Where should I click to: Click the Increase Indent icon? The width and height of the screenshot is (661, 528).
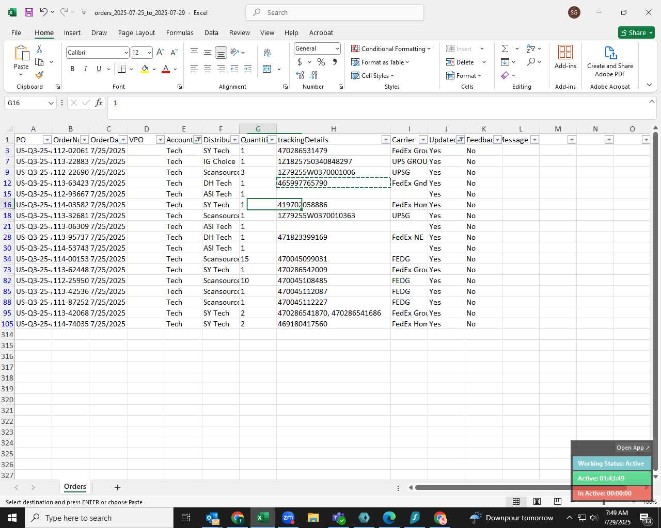point(248,69)
